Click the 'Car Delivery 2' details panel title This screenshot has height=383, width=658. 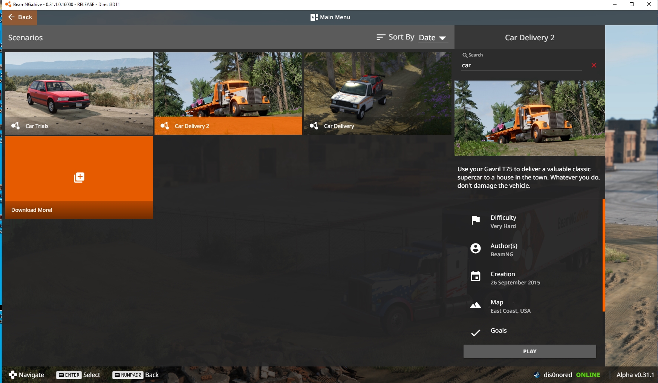point(530,38)
